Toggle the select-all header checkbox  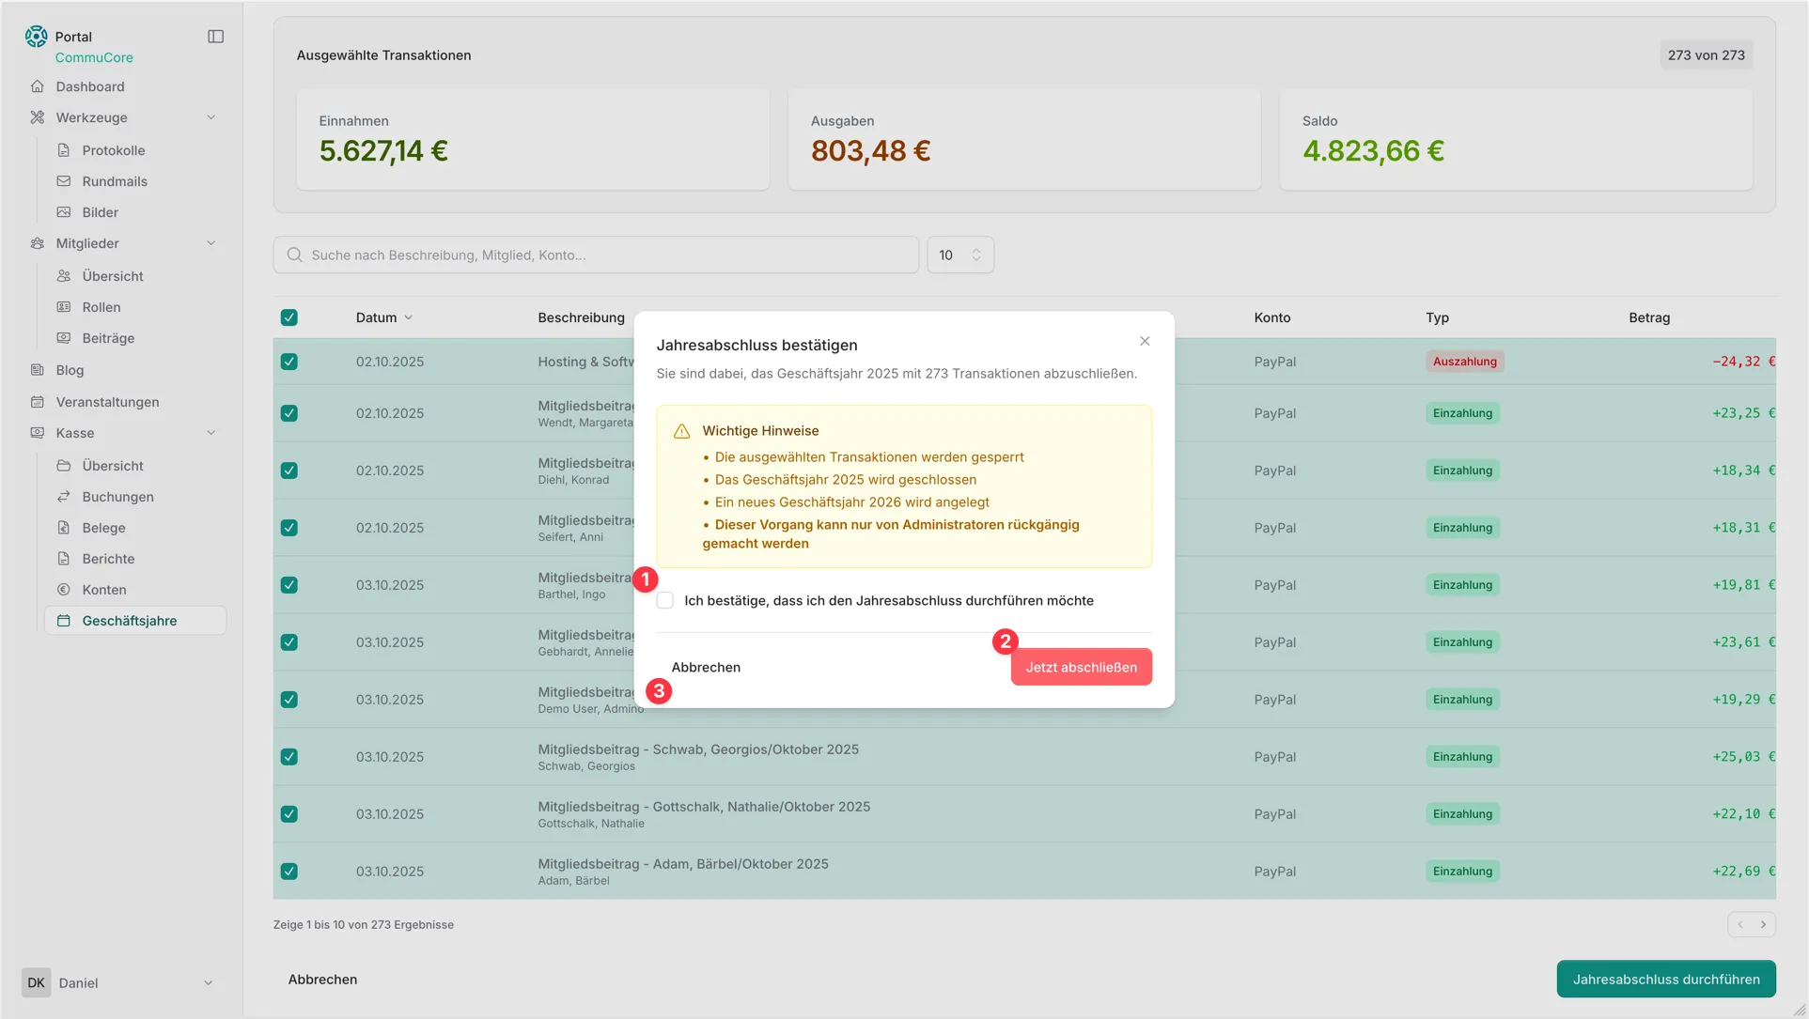289,318
